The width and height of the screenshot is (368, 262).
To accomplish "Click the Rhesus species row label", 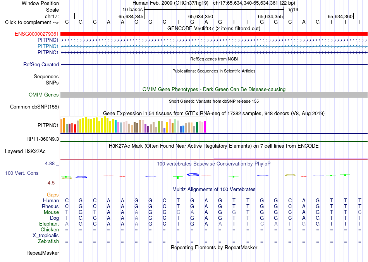I will click(x=50, y=207).
